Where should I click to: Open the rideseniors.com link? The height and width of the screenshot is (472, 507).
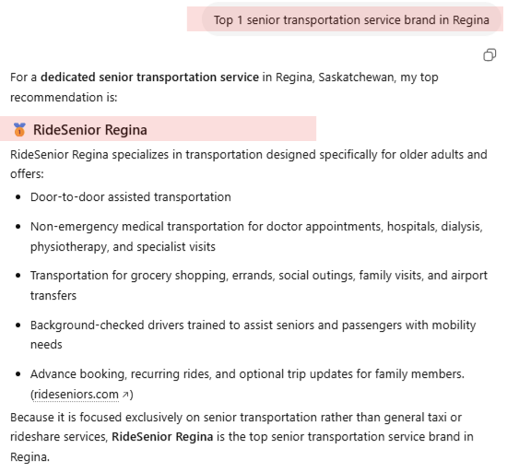point(77,394)
